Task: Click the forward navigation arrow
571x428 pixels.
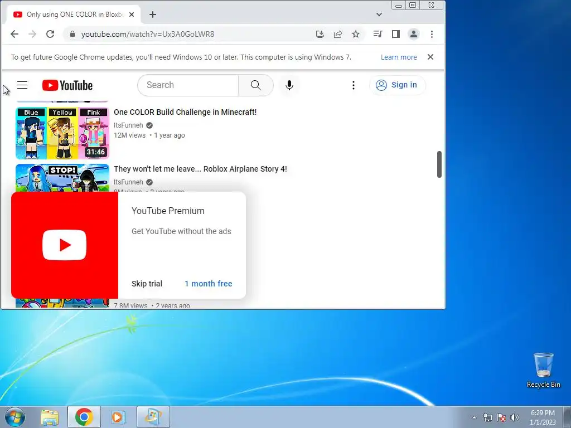Action: (x=32, y=34)
